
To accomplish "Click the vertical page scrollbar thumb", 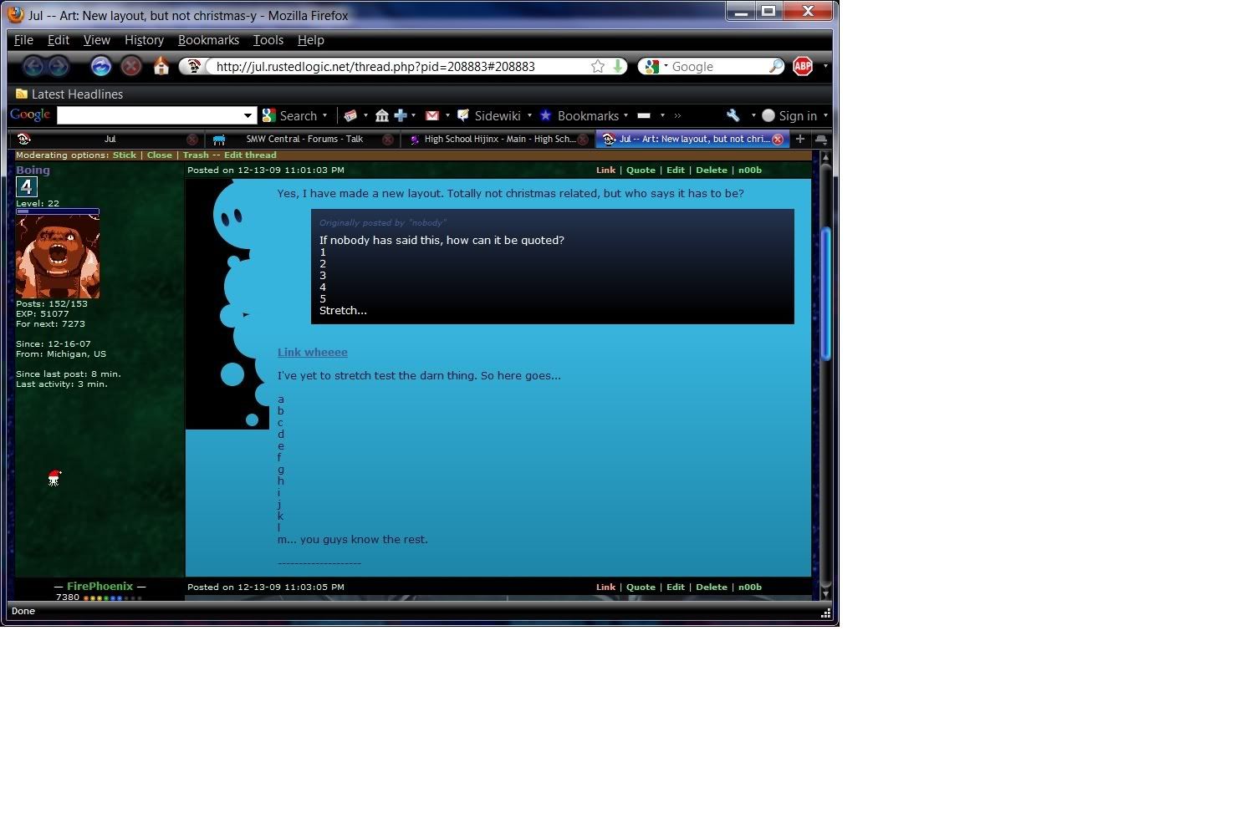I will click(826, 292).
